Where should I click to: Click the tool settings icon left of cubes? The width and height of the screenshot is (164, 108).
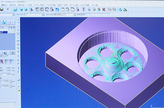(83, 9)
